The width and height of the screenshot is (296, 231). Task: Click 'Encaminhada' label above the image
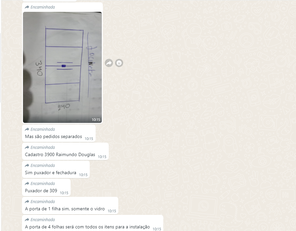[x=43, y=7]
